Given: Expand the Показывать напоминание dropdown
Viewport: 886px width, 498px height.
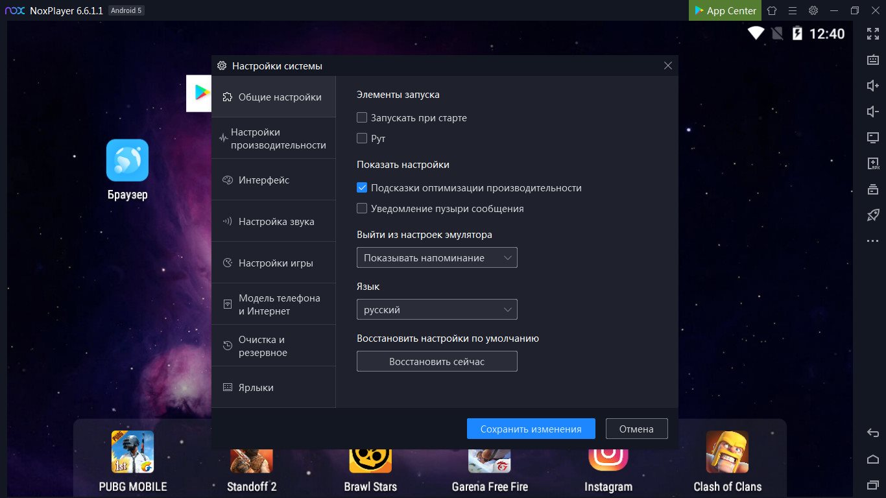Looking at the screenshot, I should [x=437, y=258].
